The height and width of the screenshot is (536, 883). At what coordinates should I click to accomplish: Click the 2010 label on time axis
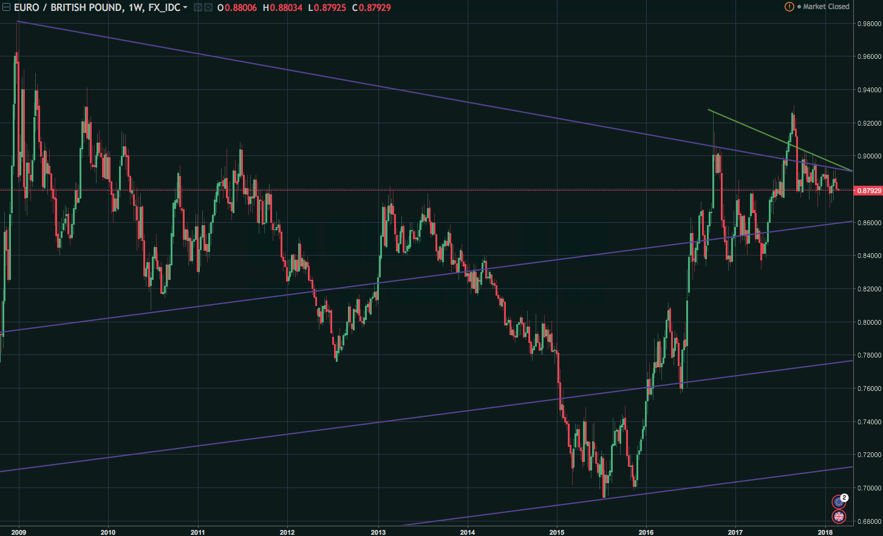(x=108, y=532)
